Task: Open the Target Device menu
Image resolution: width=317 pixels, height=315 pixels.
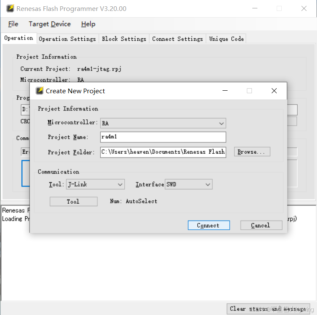Action: 50,24
